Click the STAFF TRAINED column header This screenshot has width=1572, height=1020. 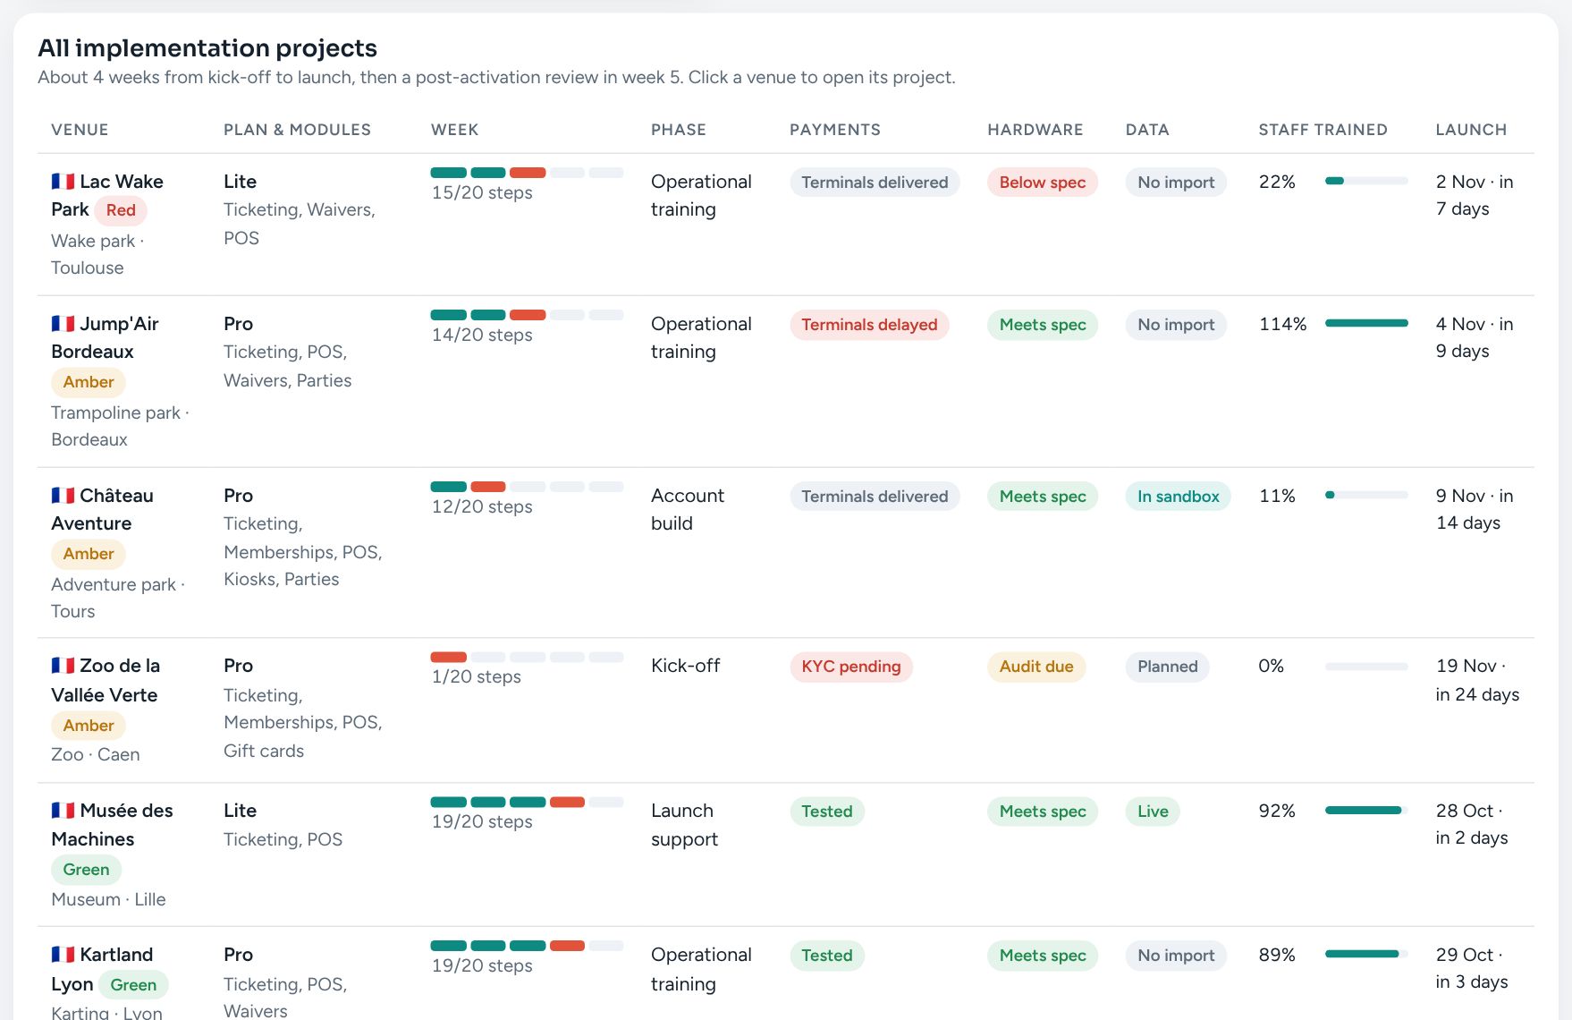coord(1323,130)
